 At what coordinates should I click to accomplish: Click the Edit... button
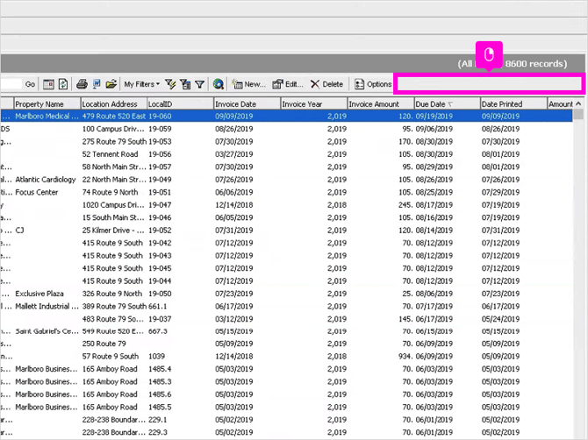288,84
